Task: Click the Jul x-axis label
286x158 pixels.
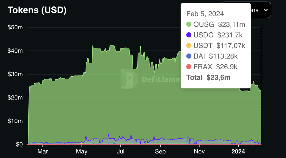Action: click(x=121, y=151)
